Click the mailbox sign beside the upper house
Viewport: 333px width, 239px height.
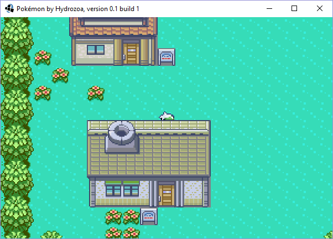pos(166,57)
